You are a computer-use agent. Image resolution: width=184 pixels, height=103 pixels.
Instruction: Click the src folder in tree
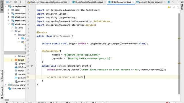pos(18,31)
